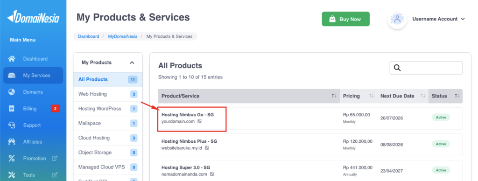Click due date 23/04/2027

click(392, 171)
